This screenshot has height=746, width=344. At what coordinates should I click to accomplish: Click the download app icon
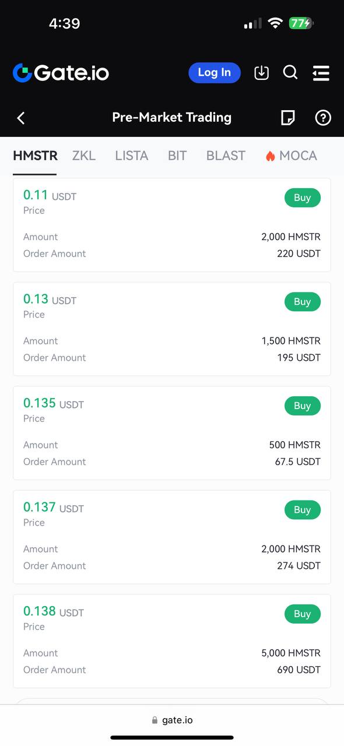click(x=261, y=72)
